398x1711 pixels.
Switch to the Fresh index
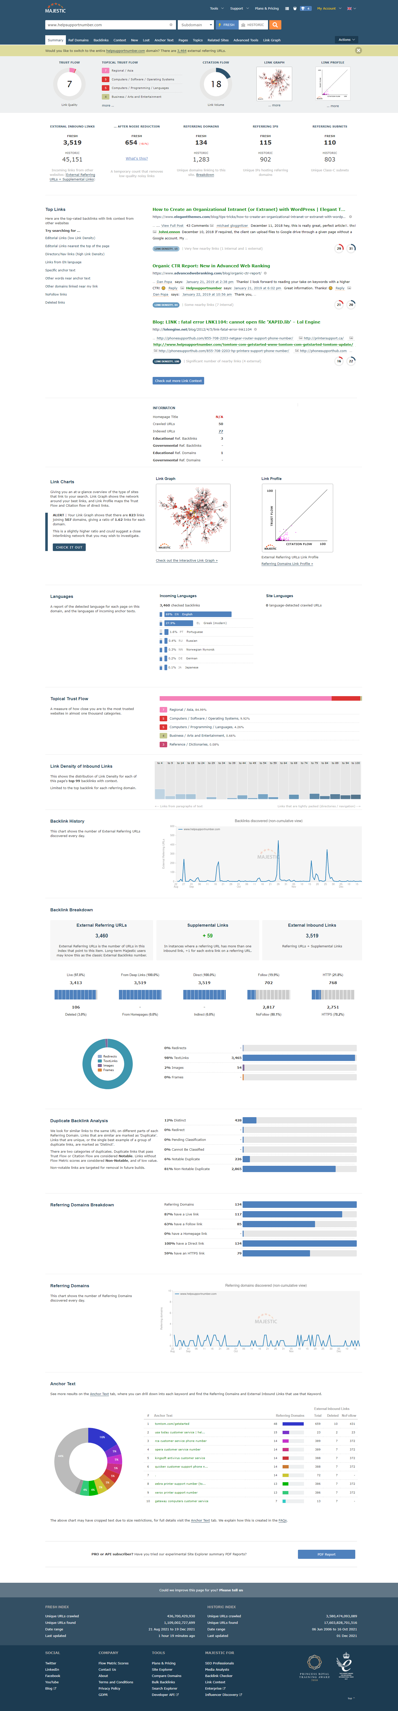[227, 25]
